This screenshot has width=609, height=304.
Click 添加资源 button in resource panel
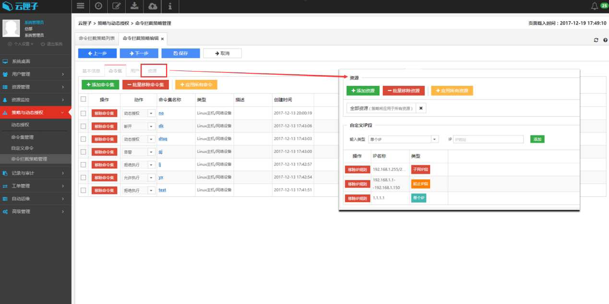pos(363,91)
